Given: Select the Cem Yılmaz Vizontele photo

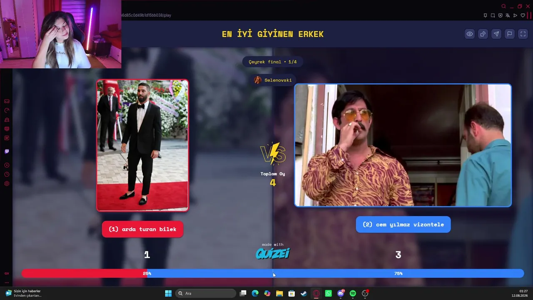Looking at the screenshot, I should pos(403,145).
